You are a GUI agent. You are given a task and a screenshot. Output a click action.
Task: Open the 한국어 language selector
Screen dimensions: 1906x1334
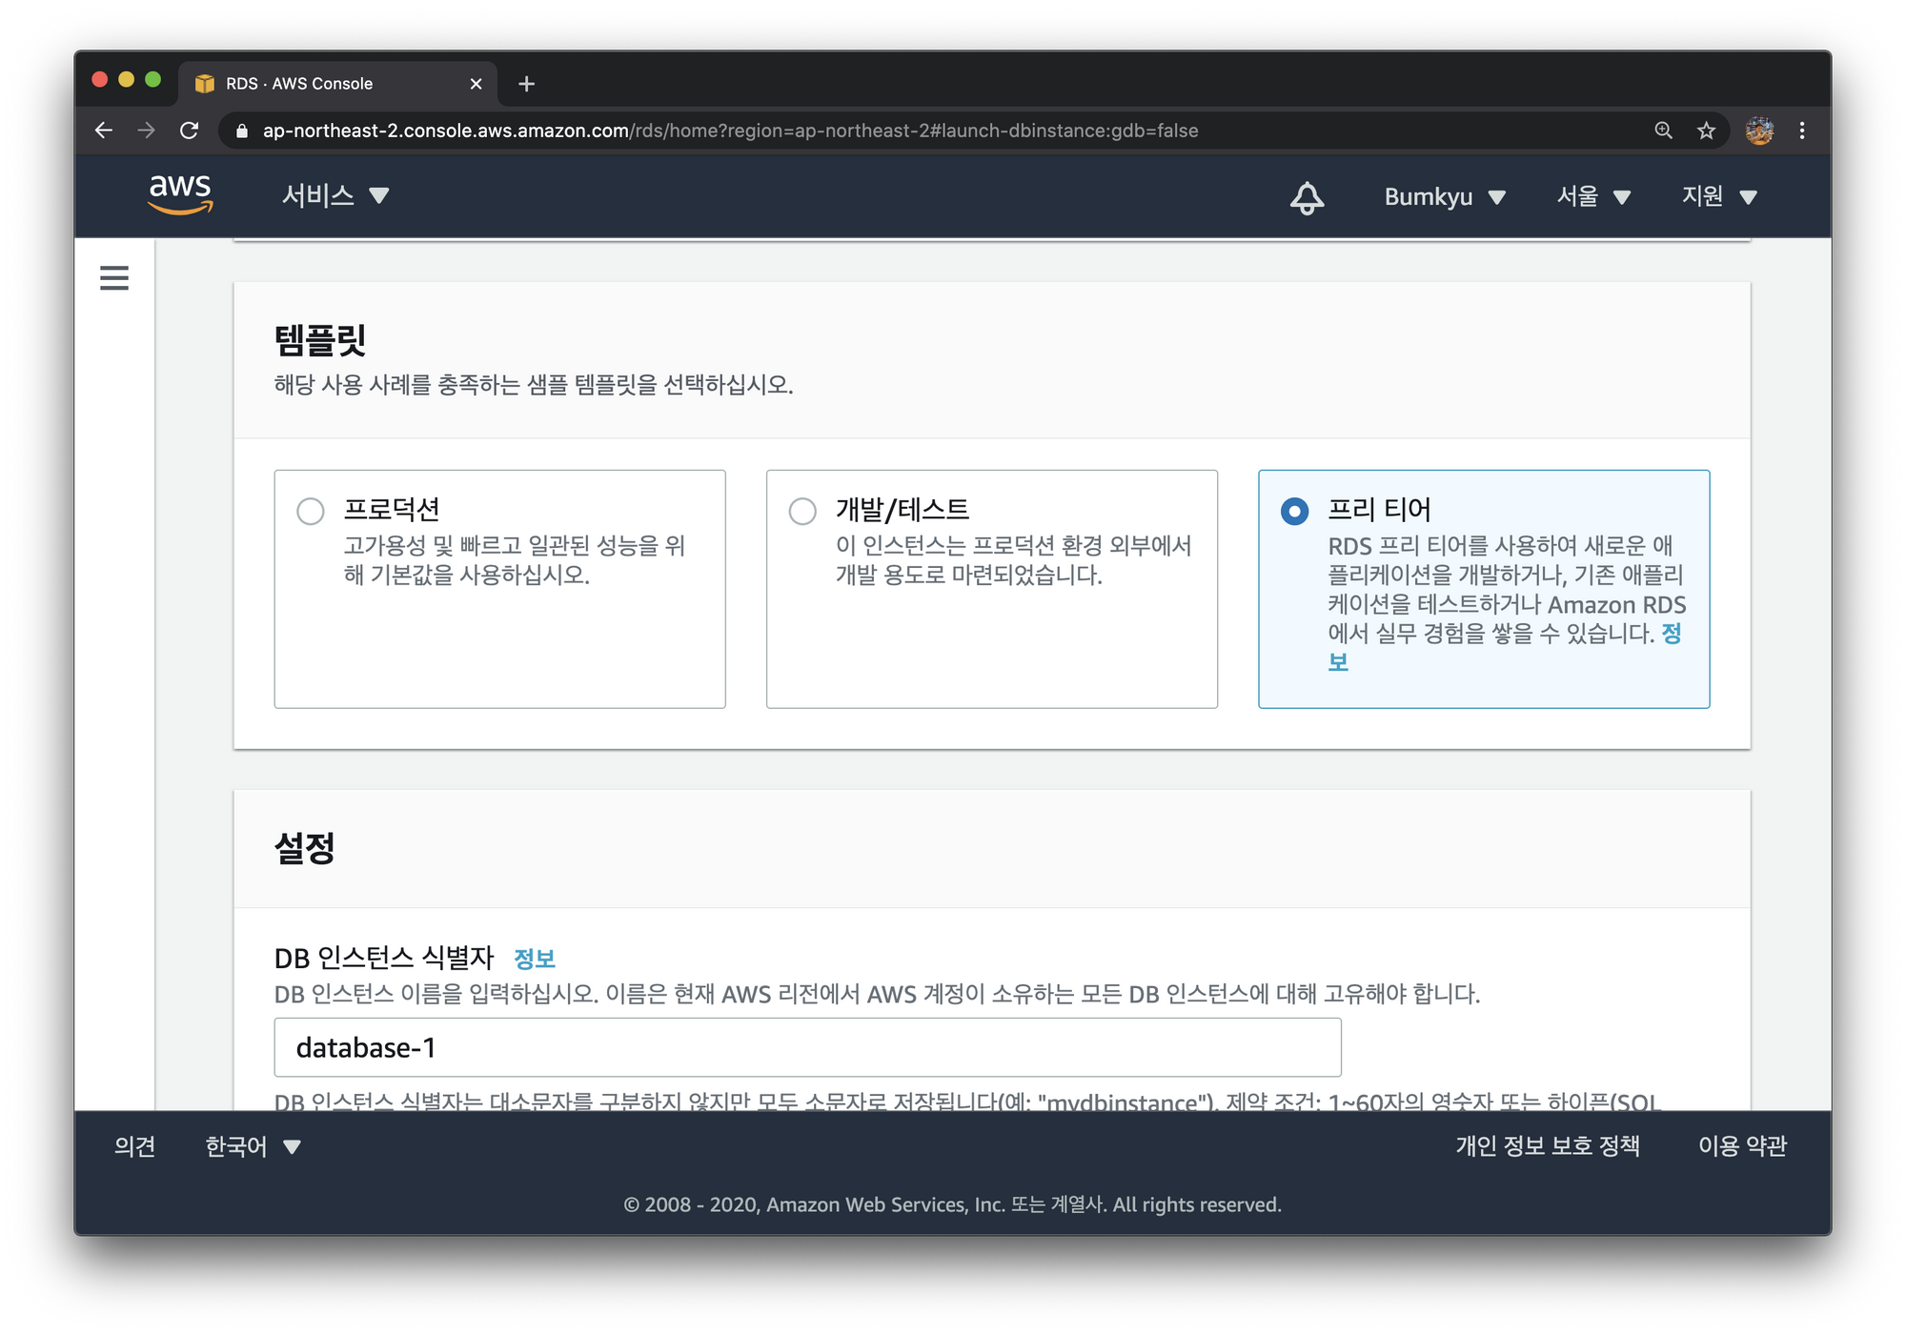[253, 1146]
